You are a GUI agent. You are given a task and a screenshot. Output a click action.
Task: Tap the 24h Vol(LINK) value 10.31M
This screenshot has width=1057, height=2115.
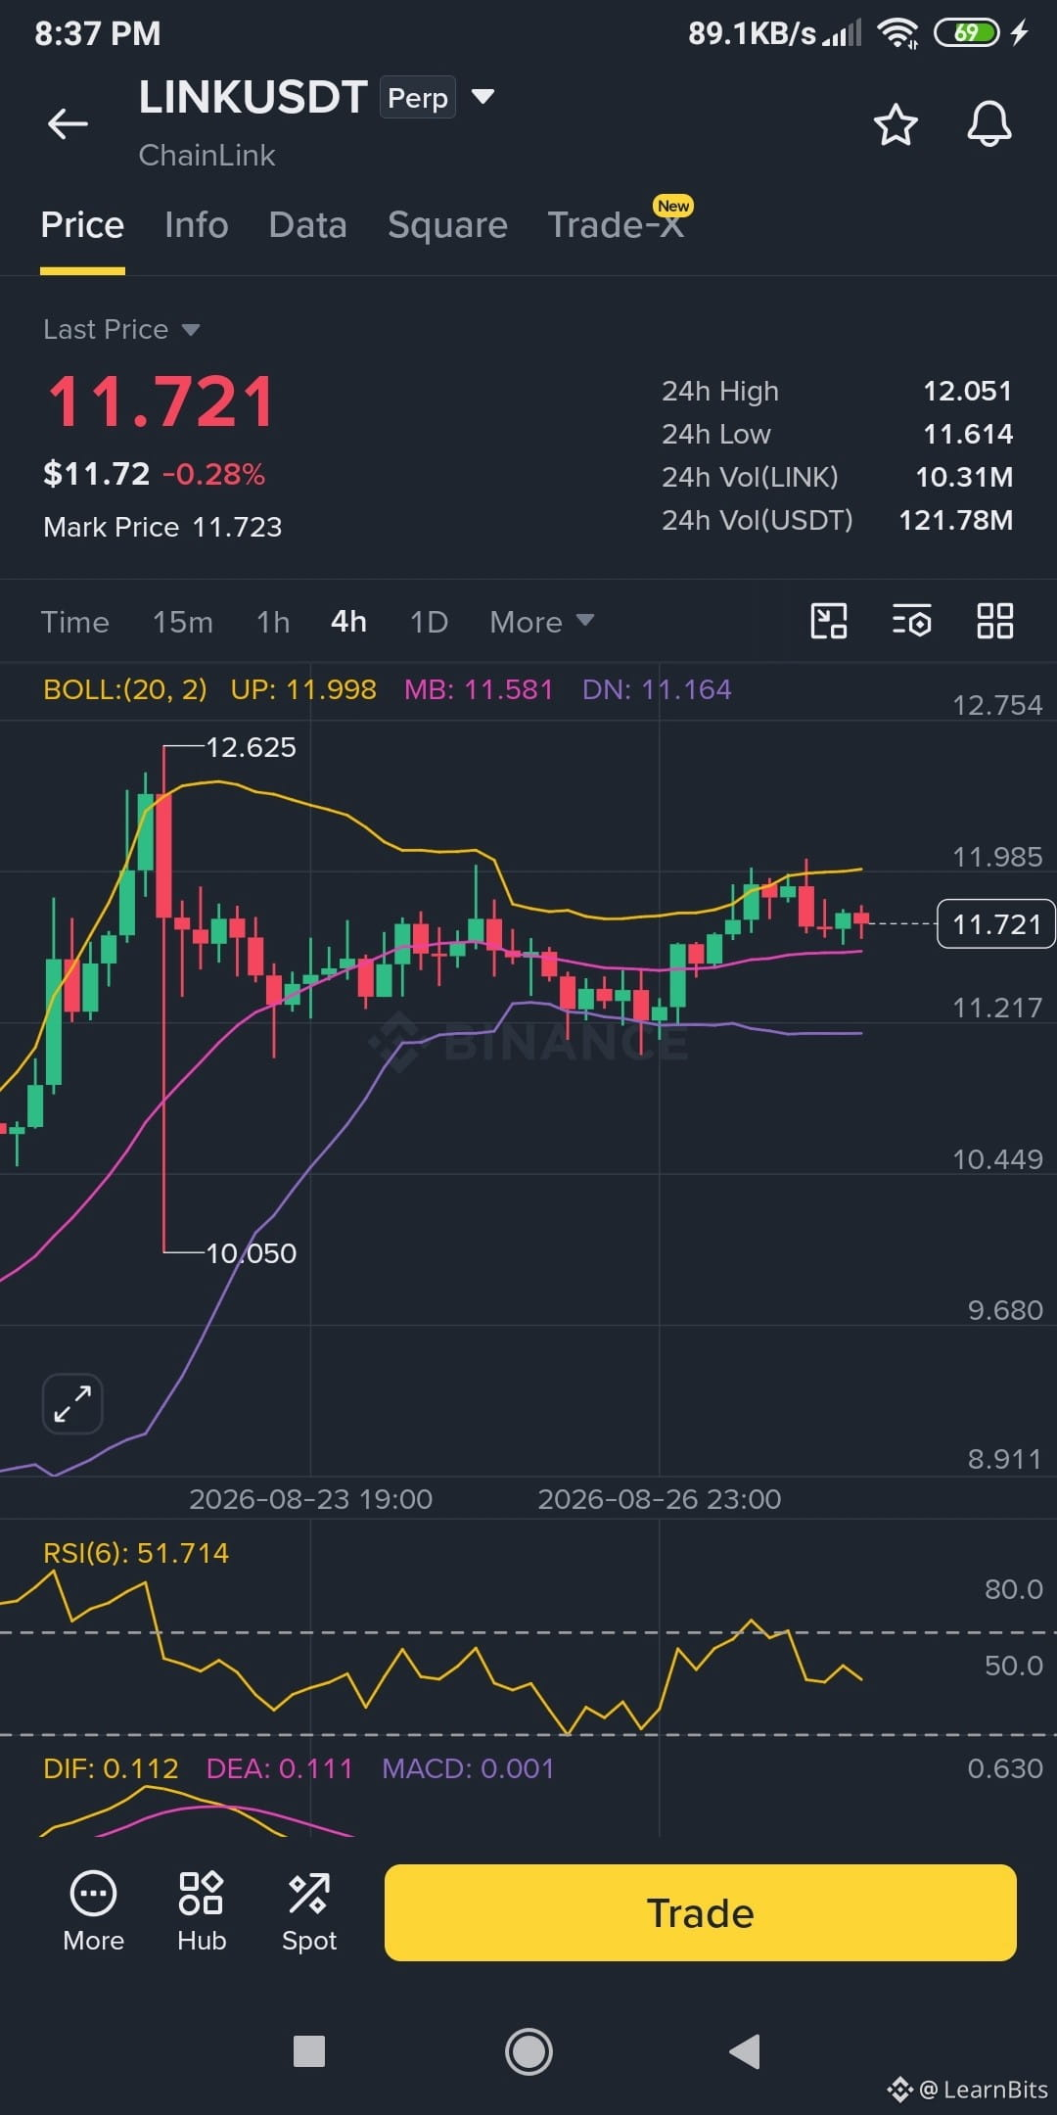coord(964,477)
